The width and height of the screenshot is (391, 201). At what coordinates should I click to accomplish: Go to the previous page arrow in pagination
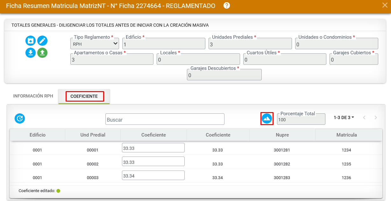[x=364, y=117]
